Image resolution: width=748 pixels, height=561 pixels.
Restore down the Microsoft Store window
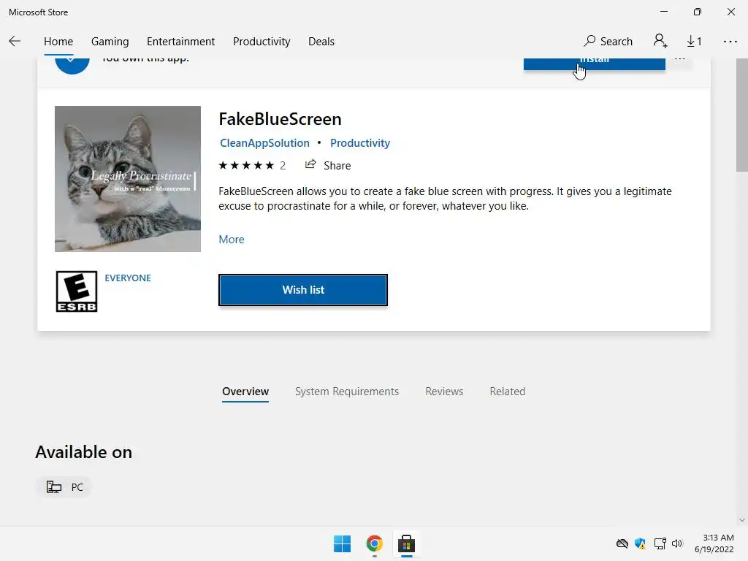point(698,12)
